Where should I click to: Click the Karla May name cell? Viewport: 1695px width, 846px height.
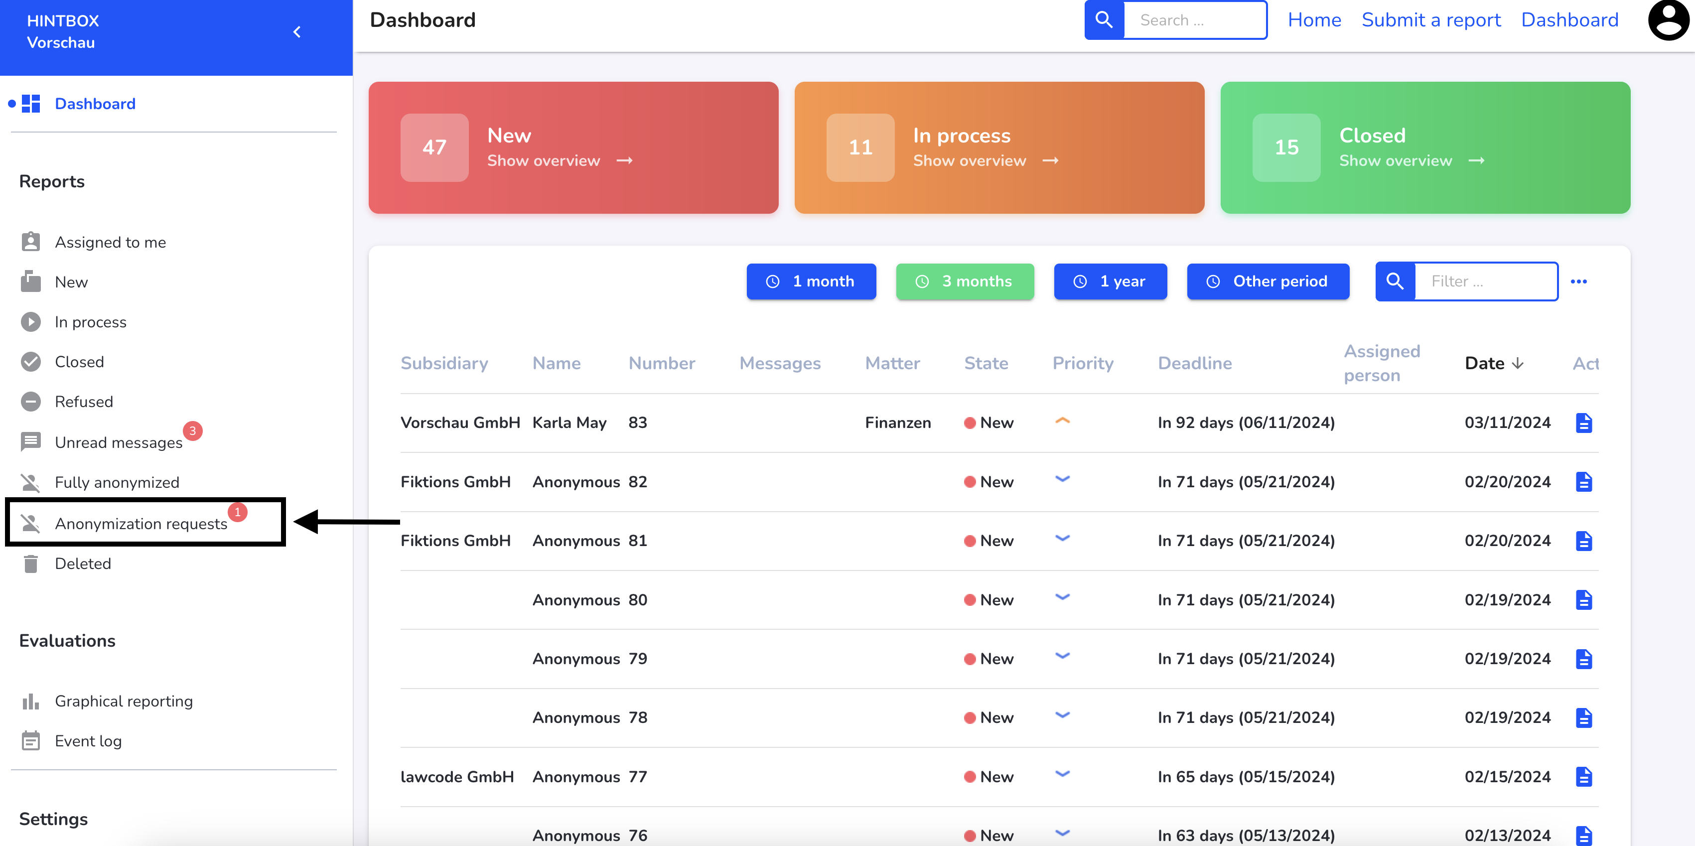[x=569, y=423]
